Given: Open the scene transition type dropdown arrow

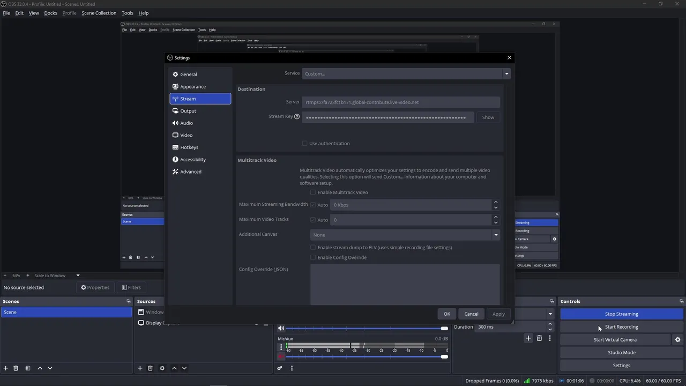Looking at the screenshot, I should [550, 314].
